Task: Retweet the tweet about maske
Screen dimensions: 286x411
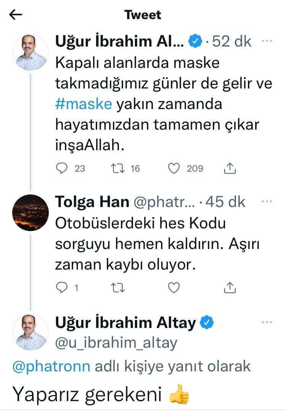Action: pyautogui.click(x=118, y=168)
